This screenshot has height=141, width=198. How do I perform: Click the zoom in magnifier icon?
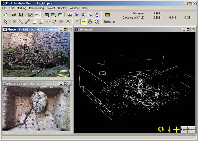tap(83, 15)
